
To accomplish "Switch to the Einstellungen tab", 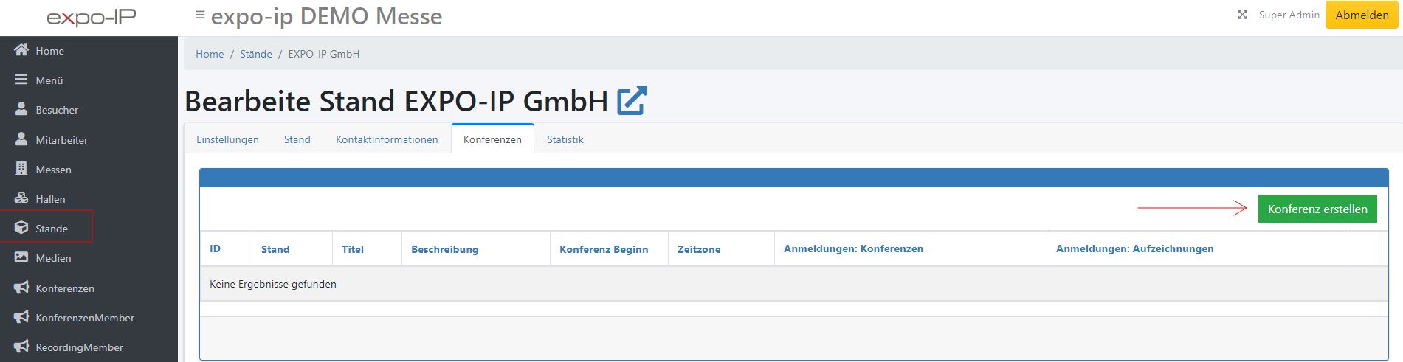I will click(x=227, y=139).
